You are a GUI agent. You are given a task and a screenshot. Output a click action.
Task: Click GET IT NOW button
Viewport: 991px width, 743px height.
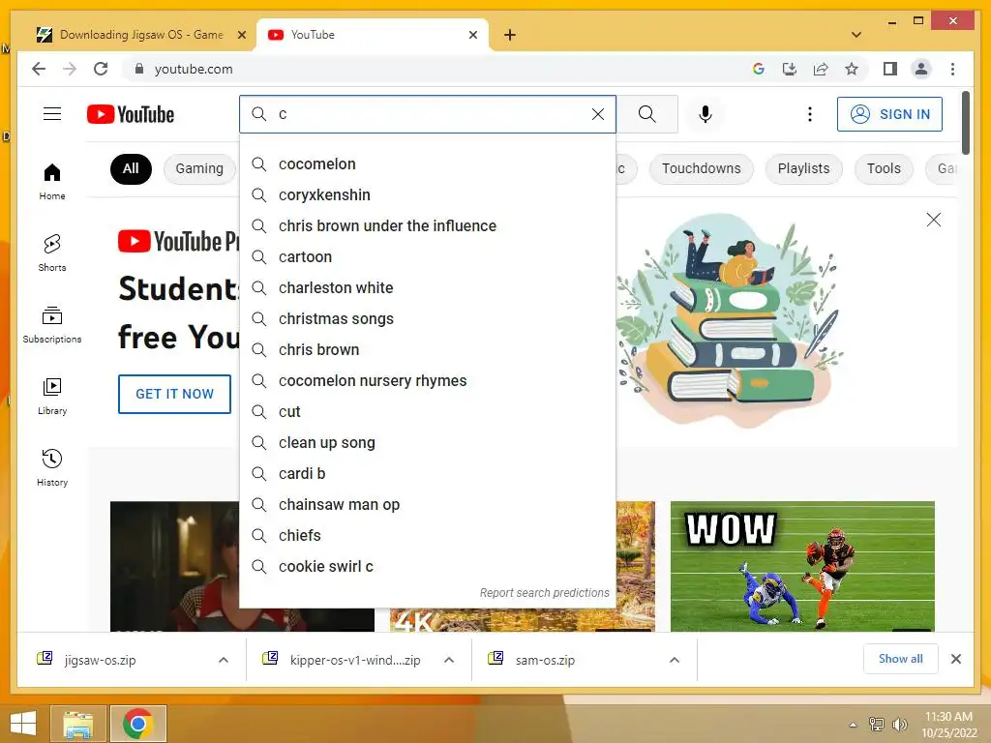click(x=174, y=394)
